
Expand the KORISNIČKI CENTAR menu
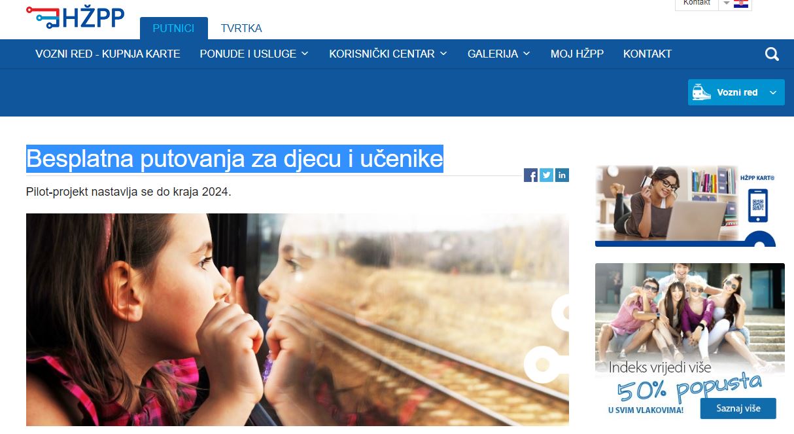[x=388, y=54]
